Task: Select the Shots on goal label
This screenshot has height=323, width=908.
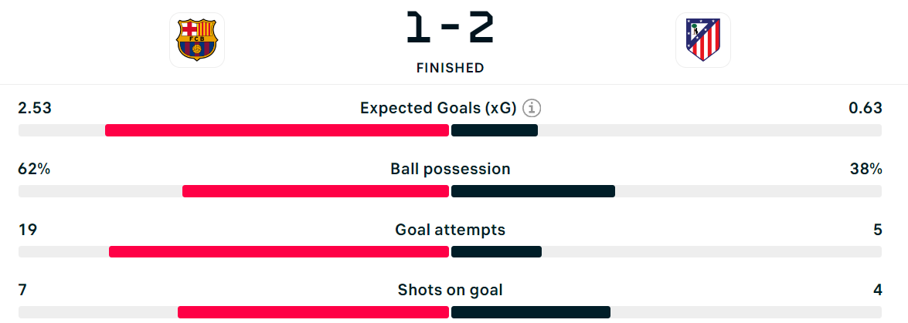Action: (x=450, y=290)
